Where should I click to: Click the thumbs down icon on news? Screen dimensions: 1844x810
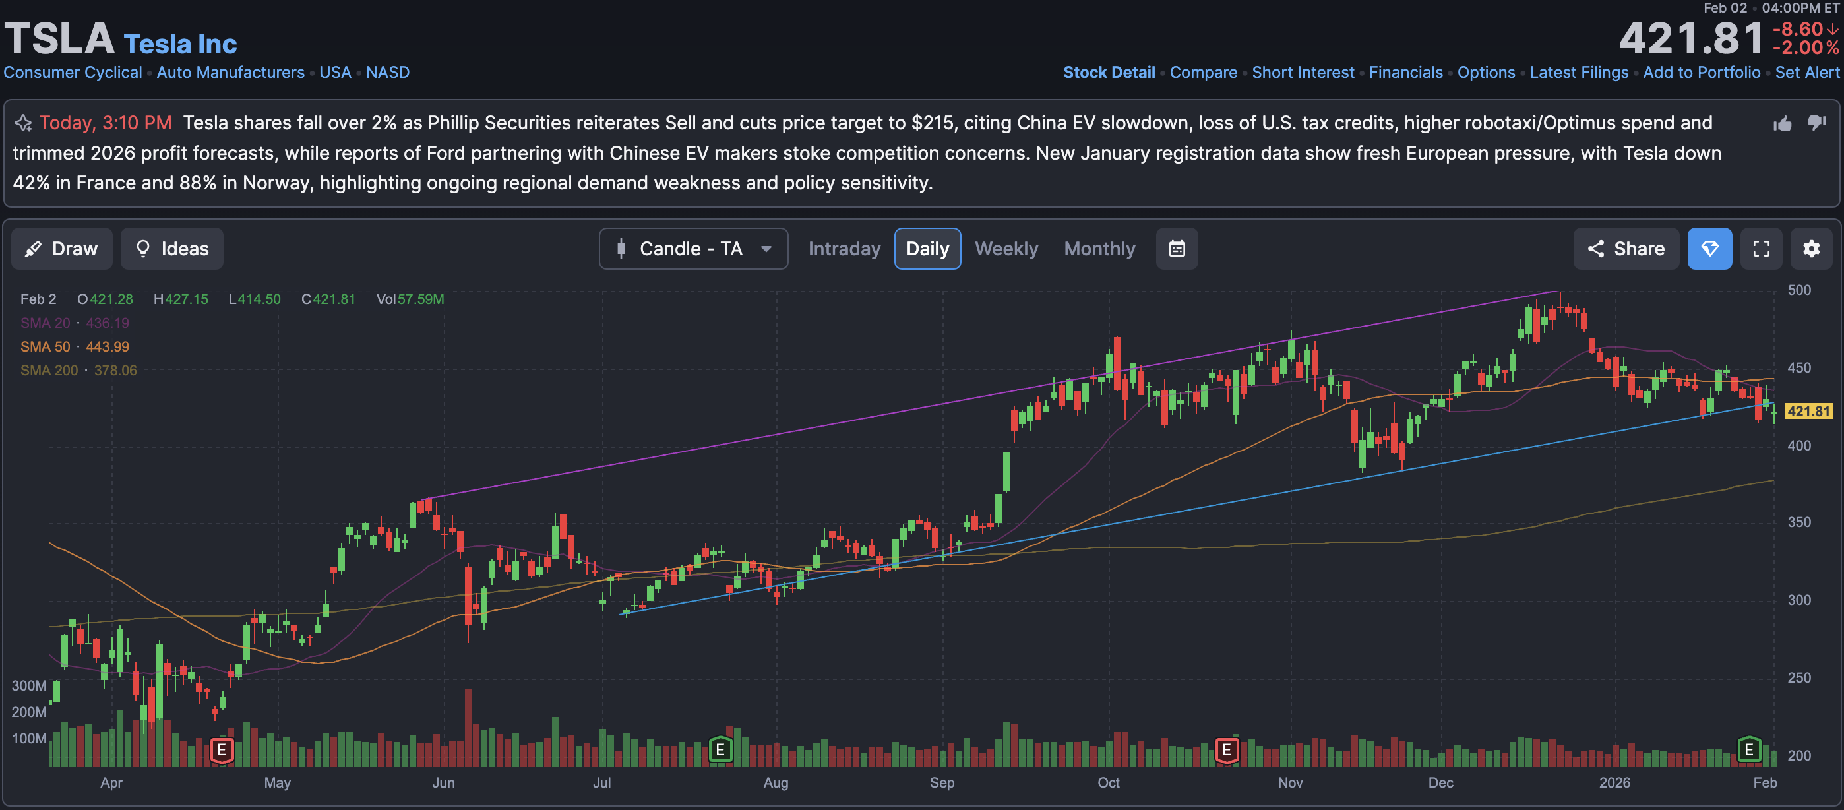click(1816, 123)
